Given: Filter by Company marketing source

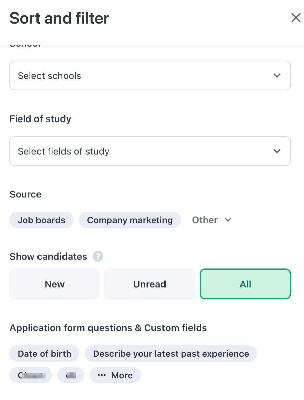Looking at the screenshot, I should coord(130,220).
